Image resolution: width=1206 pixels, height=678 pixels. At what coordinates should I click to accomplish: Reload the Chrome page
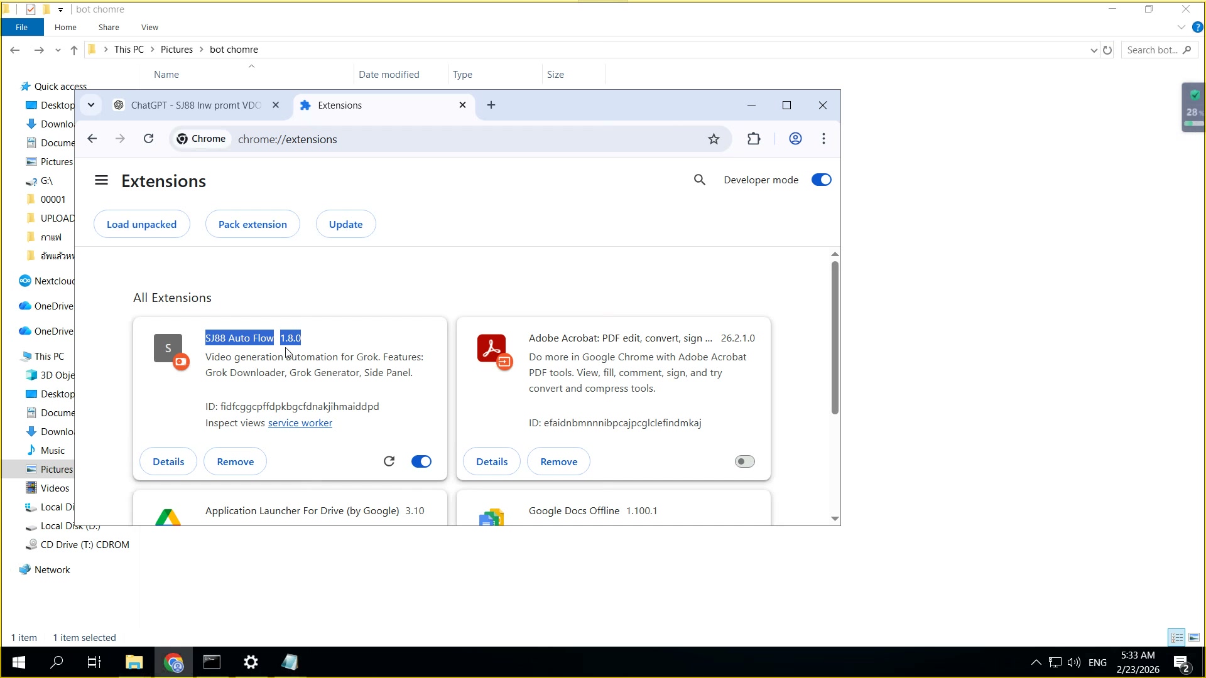tap(149, 139)
